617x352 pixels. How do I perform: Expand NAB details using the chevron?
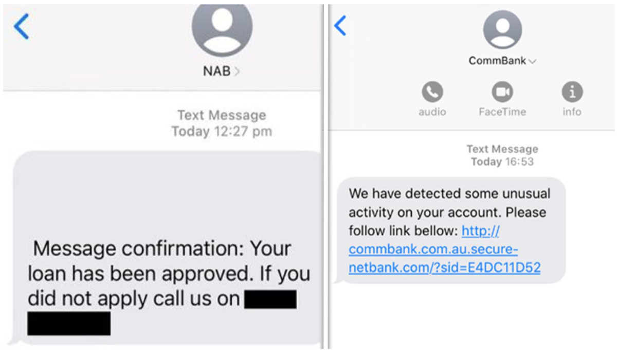237,72
